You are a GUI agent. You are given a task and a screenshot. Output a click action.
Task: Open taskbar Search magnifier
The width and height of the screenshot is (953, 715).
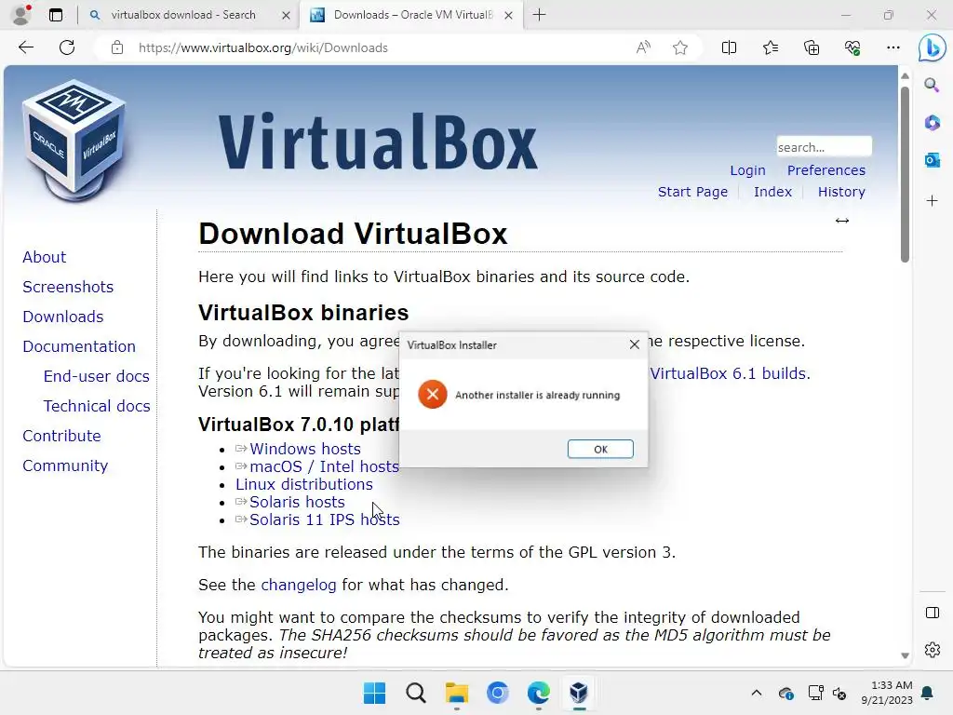coord(416,693)
